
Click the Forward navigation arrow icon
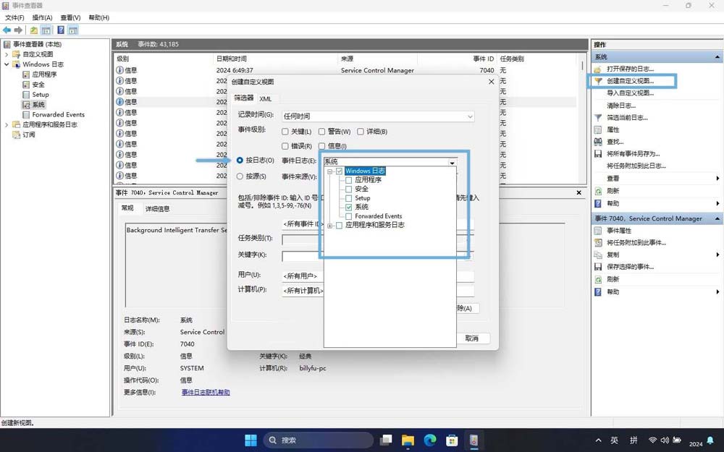click(17, 30)
